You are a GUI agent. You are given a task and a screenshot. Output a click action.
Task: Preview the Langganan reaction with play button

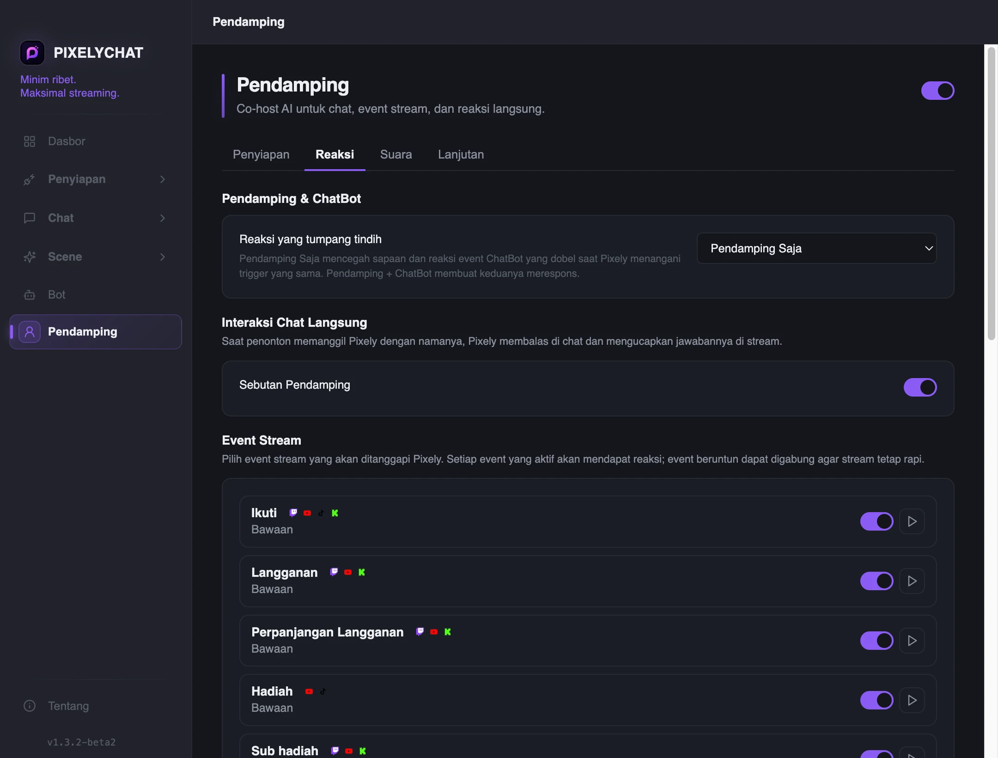pos(912,581)
